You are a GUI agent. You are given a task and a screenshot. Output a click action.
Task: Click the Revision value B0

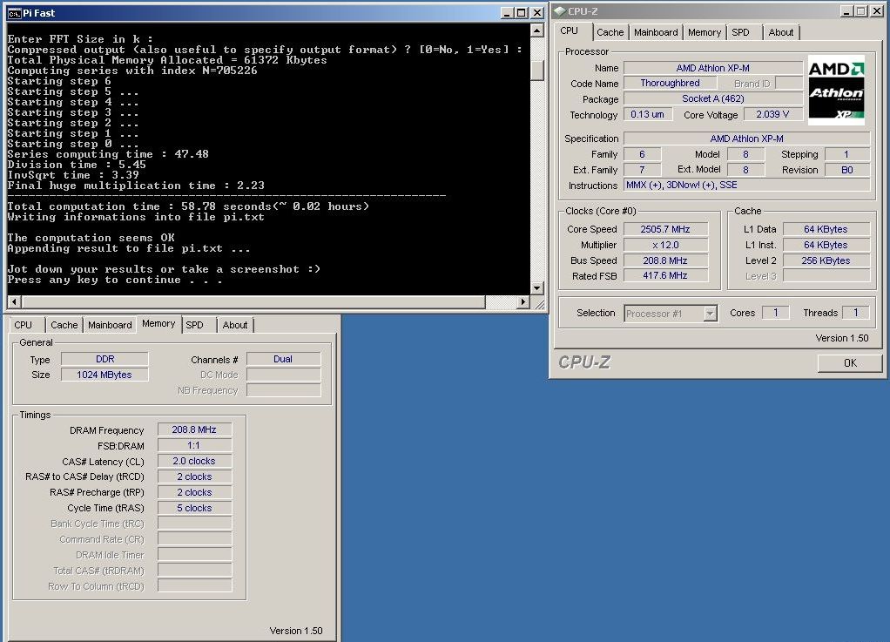[846, 170]
